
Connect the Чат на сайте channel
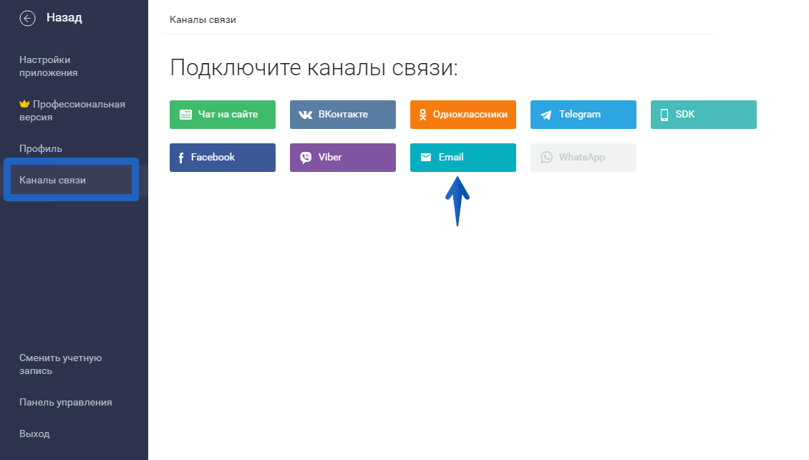223,115
